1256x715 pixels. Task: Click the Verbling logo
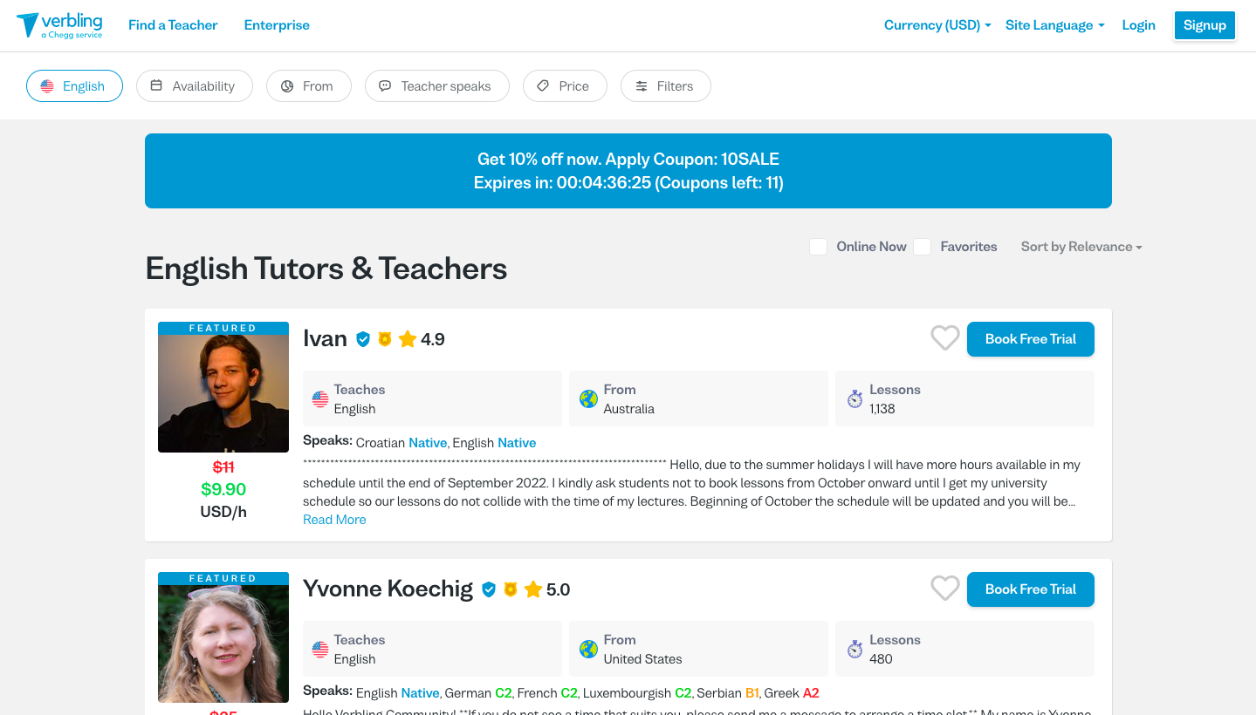click(59, 25)
